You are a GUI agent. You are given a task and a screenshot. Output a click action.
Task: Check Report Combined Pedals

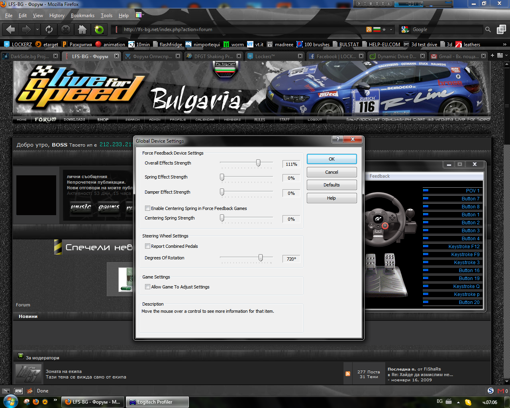148,246
